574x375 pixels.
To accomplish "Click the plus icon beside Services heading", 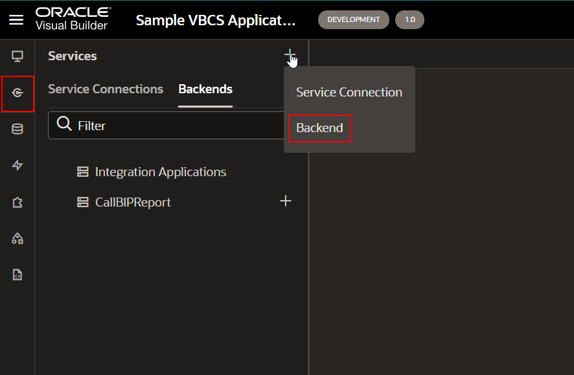I will [x=290, y=55].
